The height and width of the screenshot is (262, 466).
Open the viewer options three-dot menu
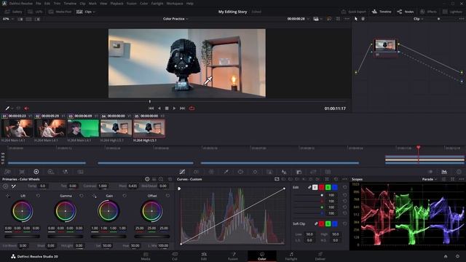pyautogui.click(x=347, y=19)
